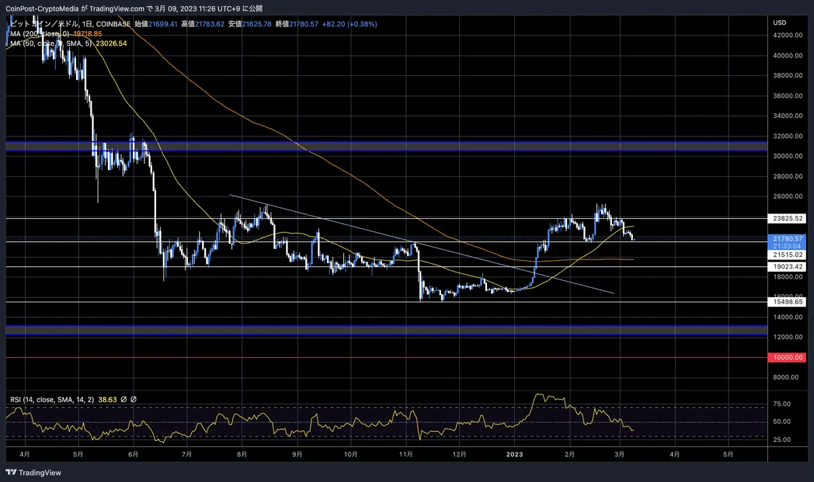Screen dimensions: 814x482
Task: Click the first empty-value symbol after RSI
Action: click(122, 400)
